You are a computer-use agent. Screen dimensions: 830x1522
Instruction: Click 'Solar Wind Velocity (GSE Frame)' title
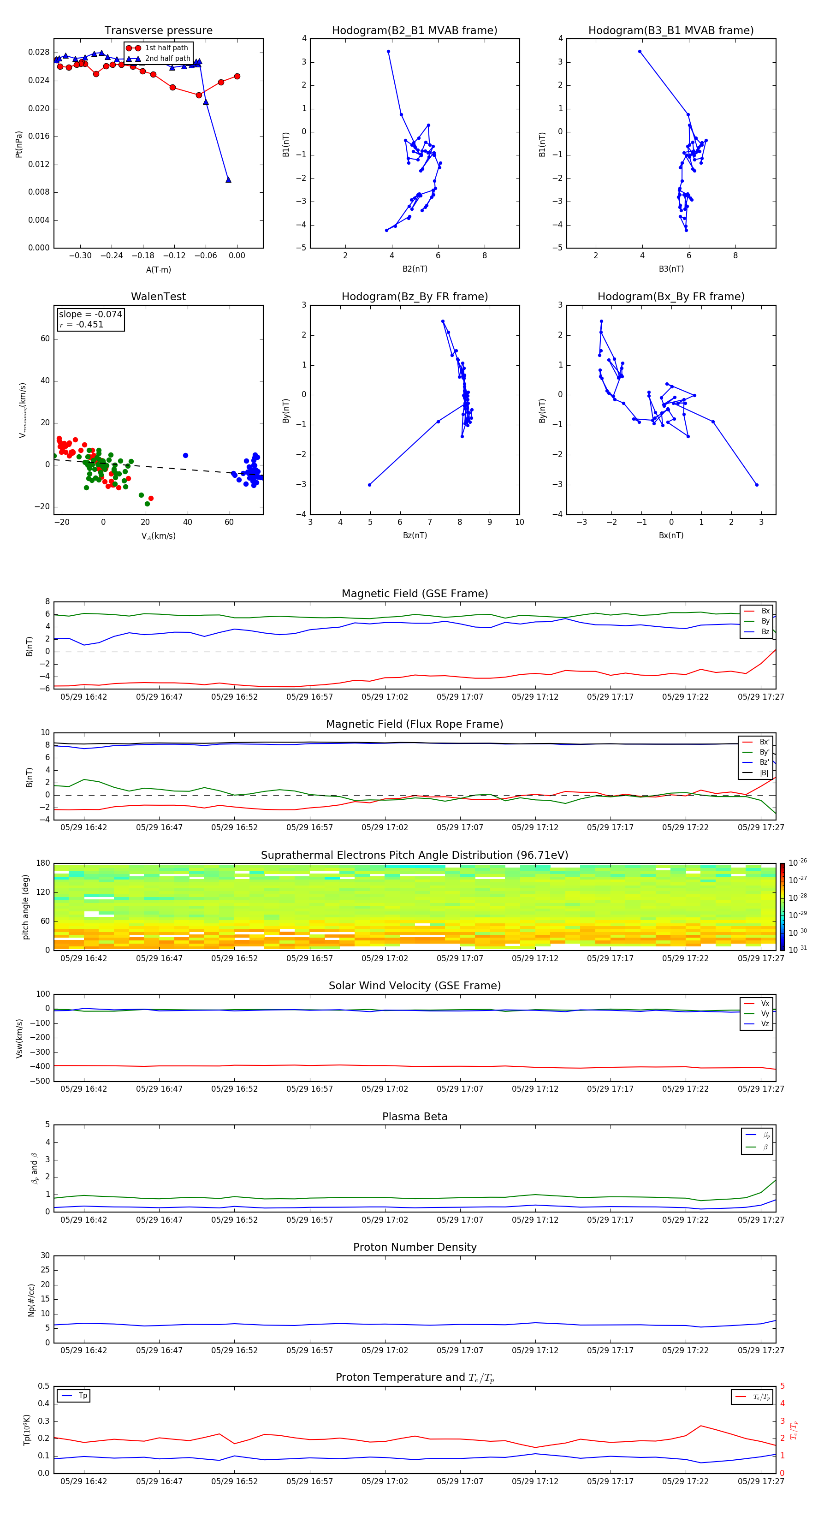(x=415, y=986)
